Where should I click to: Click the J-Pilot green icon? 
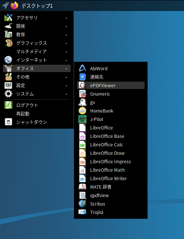point(82,119)
